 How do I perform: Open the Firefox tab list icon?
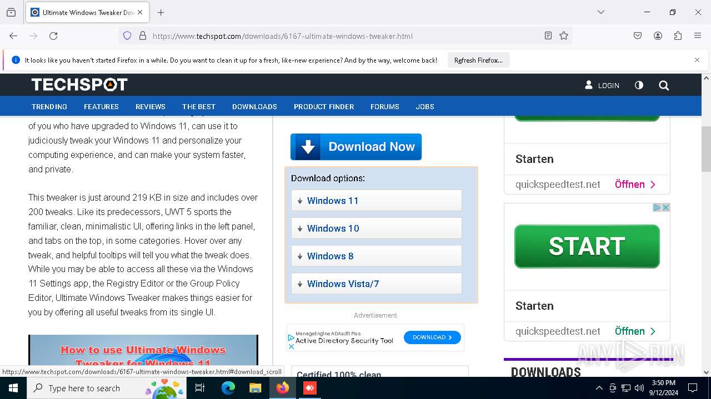[11, 12]
